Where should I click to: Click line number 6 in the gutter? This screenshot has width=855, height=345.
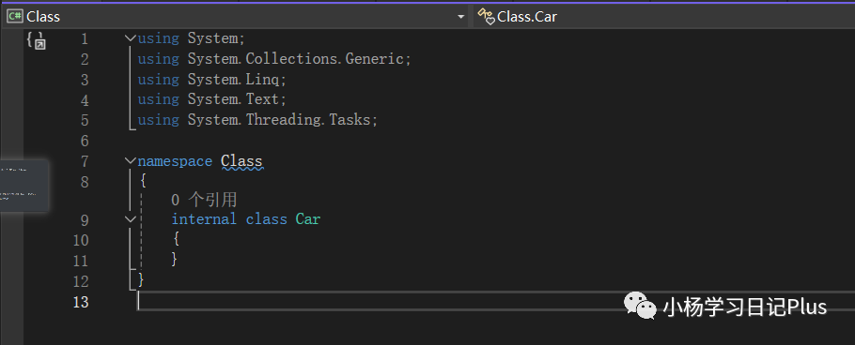point(85,141)
